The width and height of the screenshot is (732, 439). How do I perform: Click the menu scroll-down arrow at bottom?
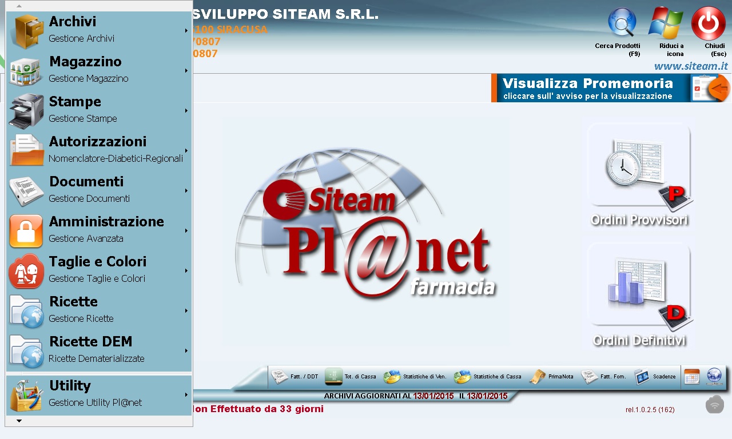point(19,421)
